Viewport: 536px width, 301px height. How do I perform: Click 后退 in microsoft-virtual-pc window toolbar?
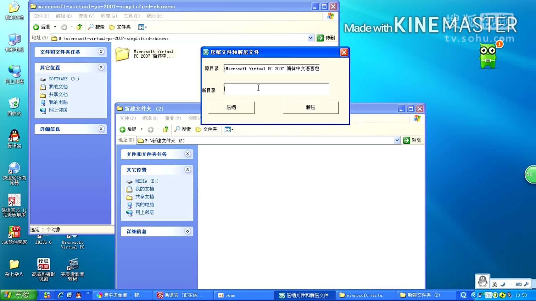coord(42,27)
